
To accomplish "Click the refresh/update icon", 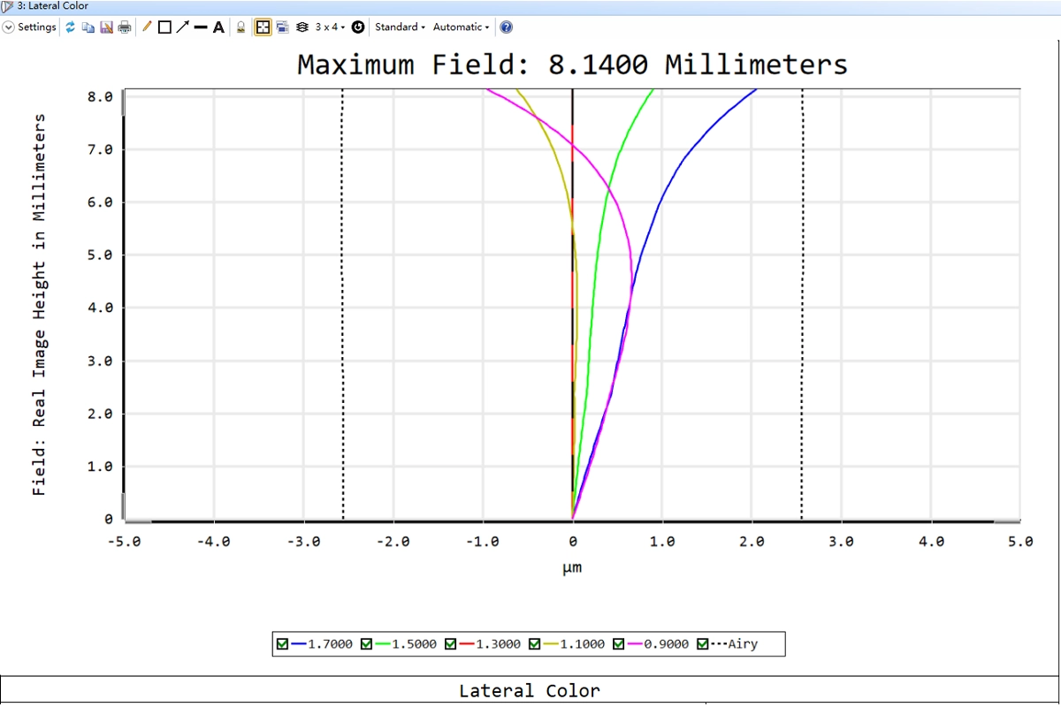I will pyautogui.click(x=71, y=27).
